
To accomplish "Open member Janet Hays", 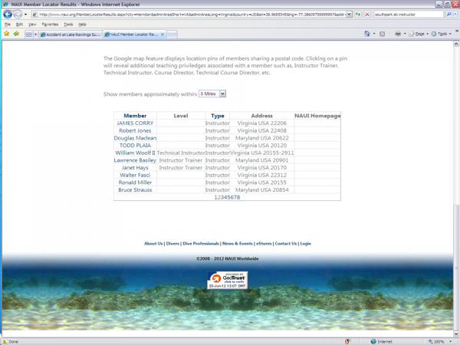I will click(x=135, y=167).
